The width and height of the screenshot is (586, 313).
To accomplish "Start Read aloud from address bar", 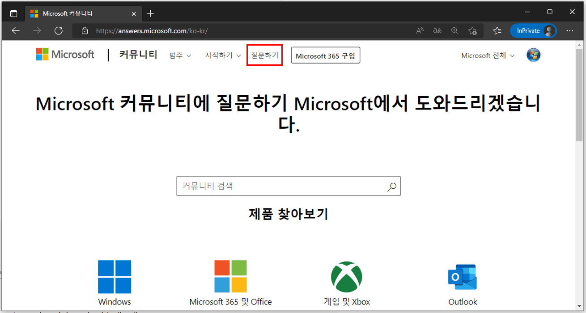I will [420, 31].
